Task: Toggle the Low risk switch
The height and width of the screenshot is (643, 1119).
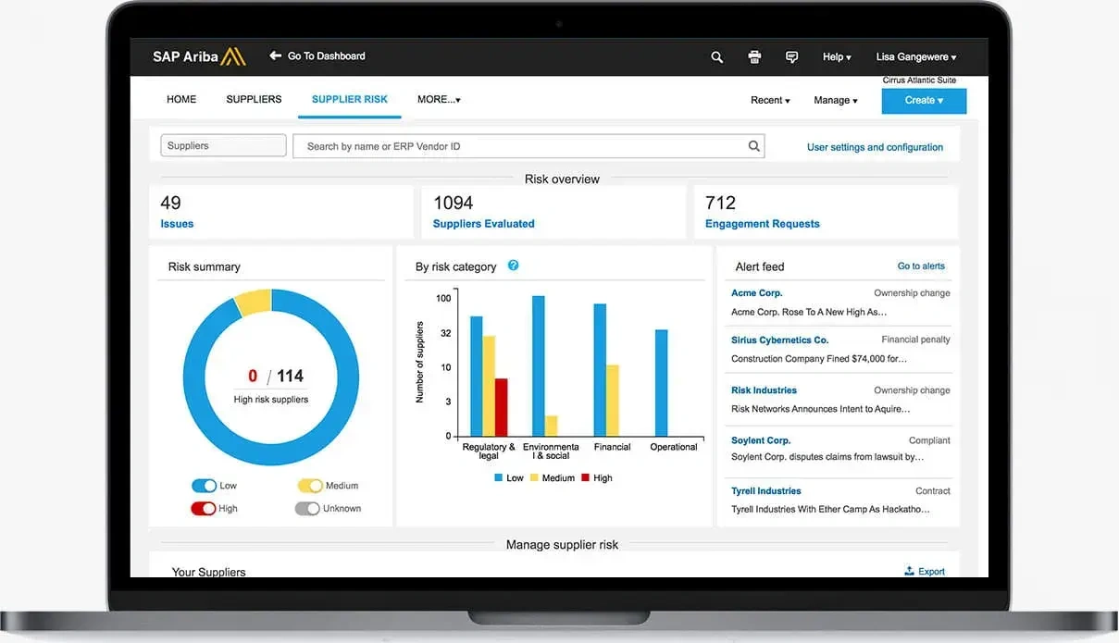Action: tap(204, 486)
